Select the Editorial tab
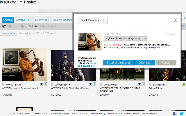 point(8,20)
